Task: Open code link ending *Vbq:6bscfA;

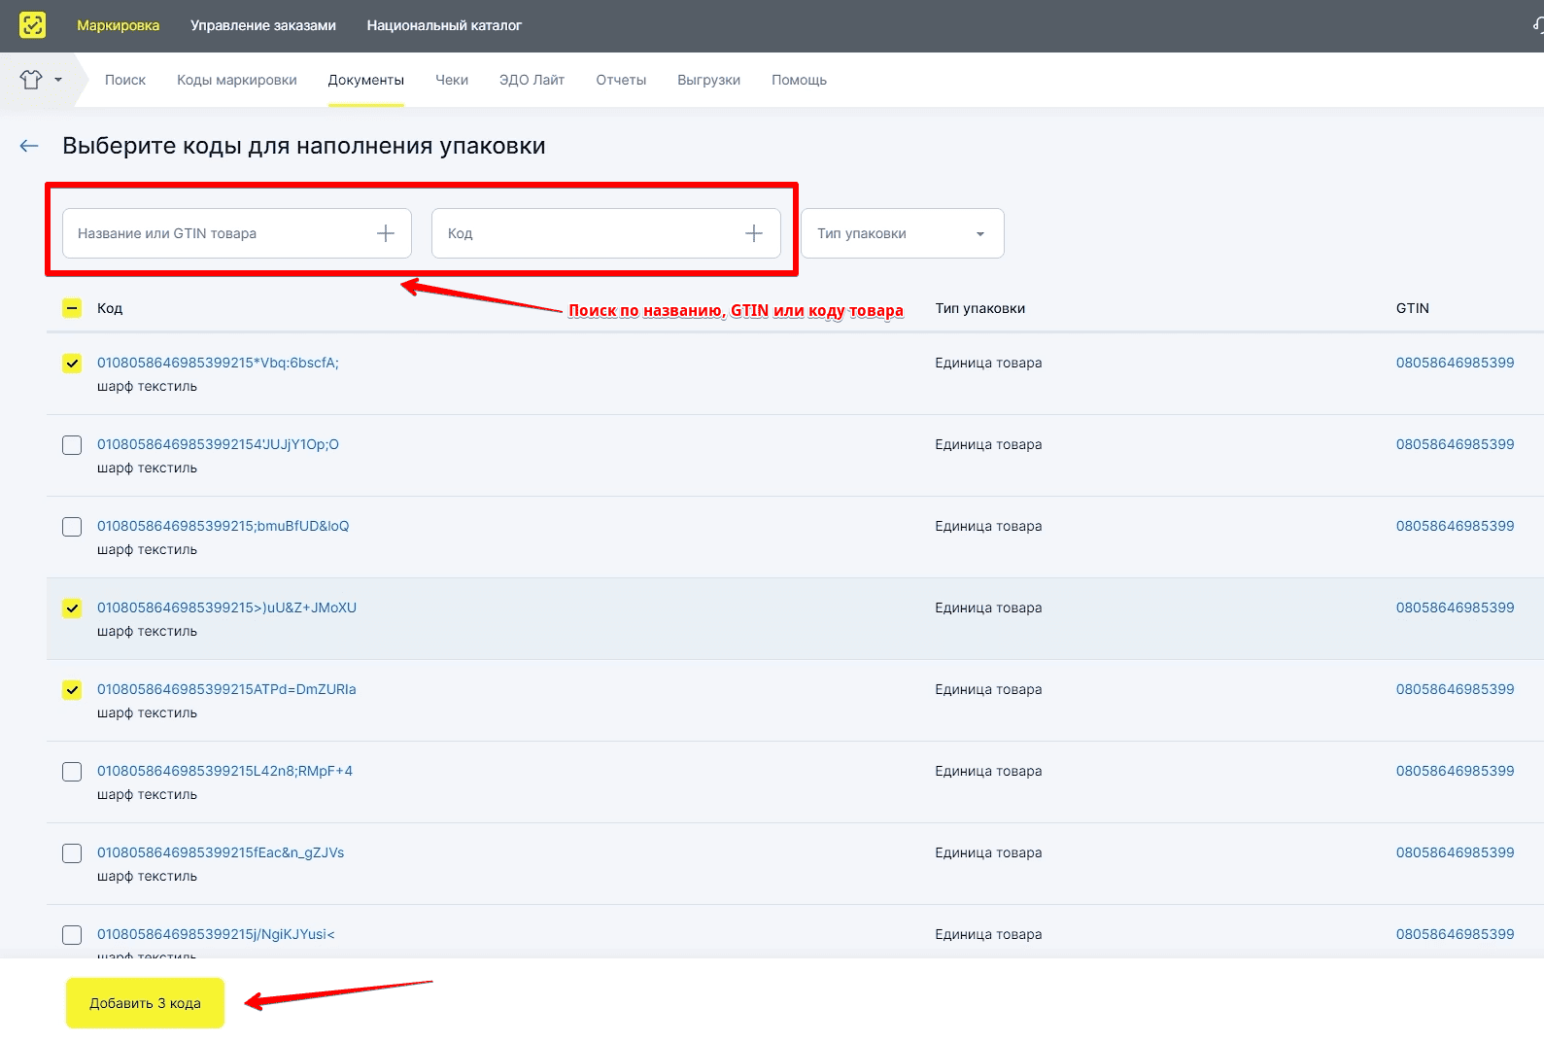Action: pos(218,363)
